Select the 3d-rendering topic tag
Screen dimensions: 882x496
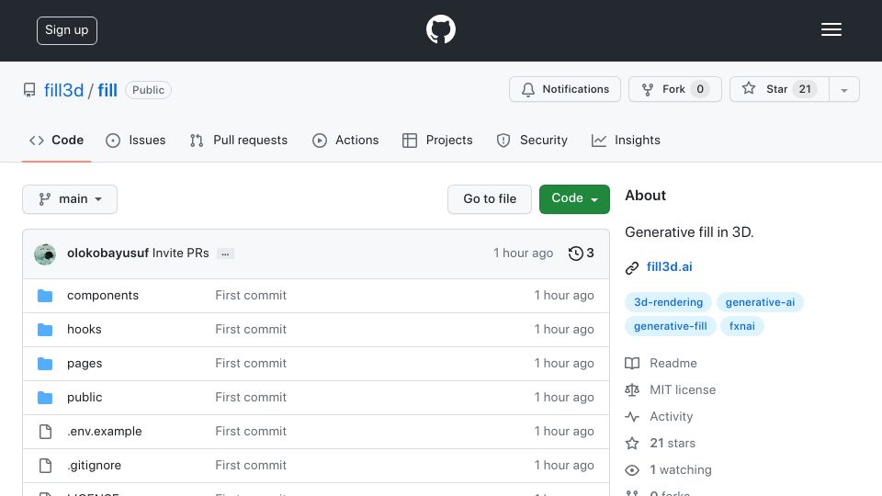click(x=668, y=302)
